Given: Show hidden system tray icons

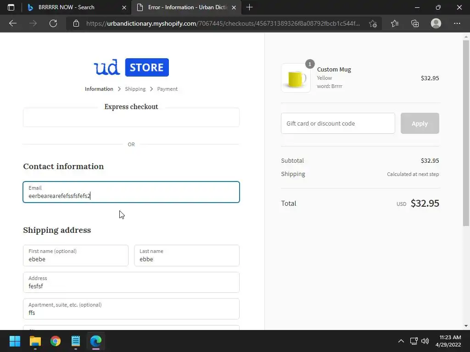Looking at the screenshot, I should click(401, 341).
